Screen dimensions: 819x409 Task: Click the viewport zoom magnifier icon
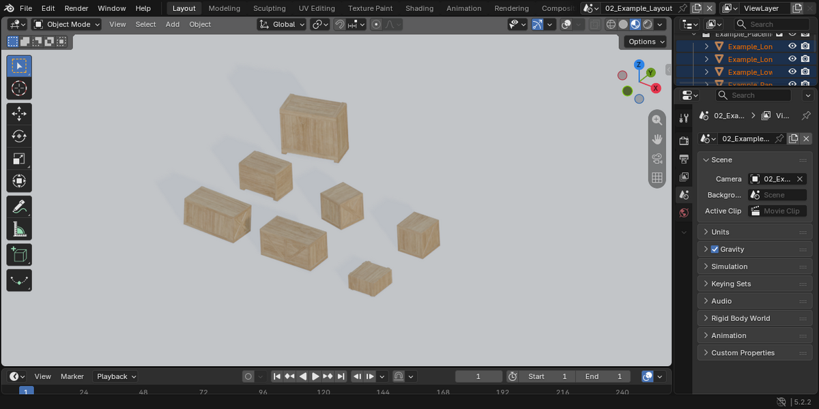click(x=657, y=120)
